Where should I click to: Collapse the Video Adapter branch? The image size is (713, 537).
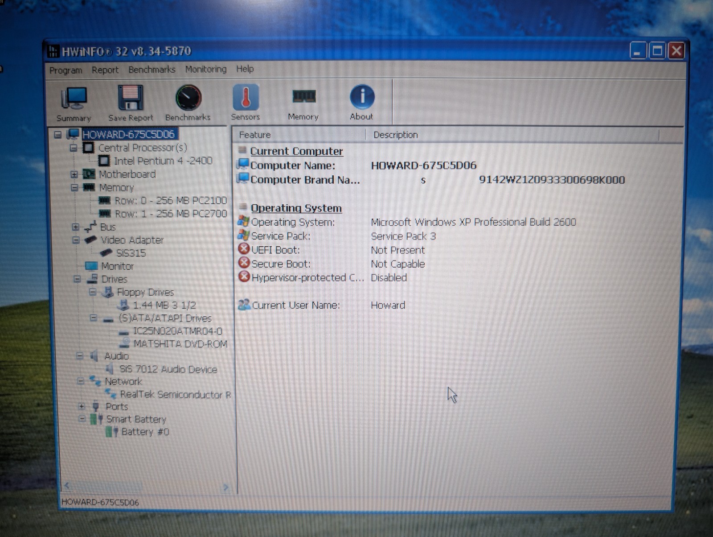tap(76, 240)
